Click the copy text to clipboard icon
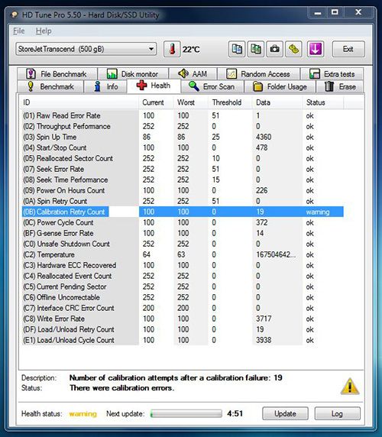Screen dimensions: 382x437 point(237,50)
